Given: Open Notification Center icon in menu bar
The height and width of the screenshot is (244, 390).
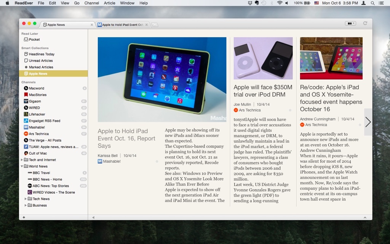Looking at the screenshot, I should pos(381,3).
